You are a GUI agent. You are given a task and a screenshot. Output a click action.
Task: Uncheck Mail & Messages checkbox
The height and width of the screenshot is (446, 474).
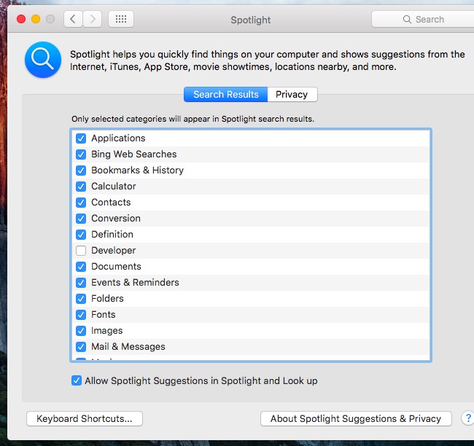click(x=81, y=347)
